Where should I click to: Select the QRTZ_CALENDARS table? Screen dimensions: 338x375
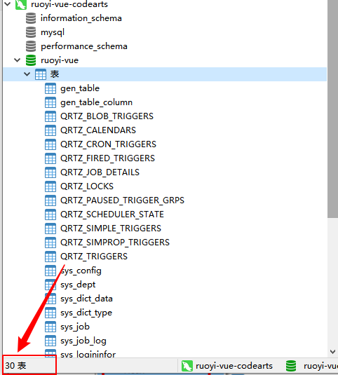(98, 130)
